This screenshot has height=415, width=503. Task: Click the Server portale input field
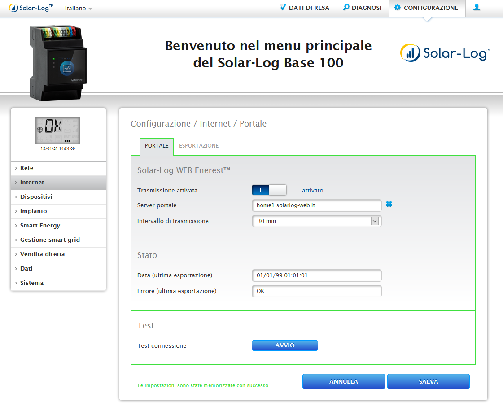316,205
